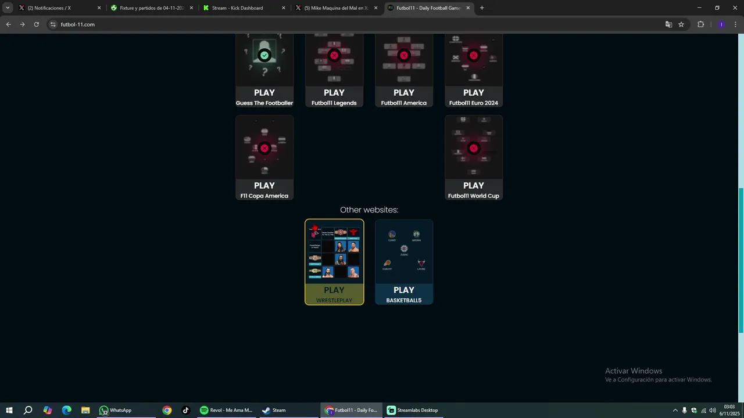Open the WrestlePlay website card
This screenshot has width=744, height=418.
[334, 262]
